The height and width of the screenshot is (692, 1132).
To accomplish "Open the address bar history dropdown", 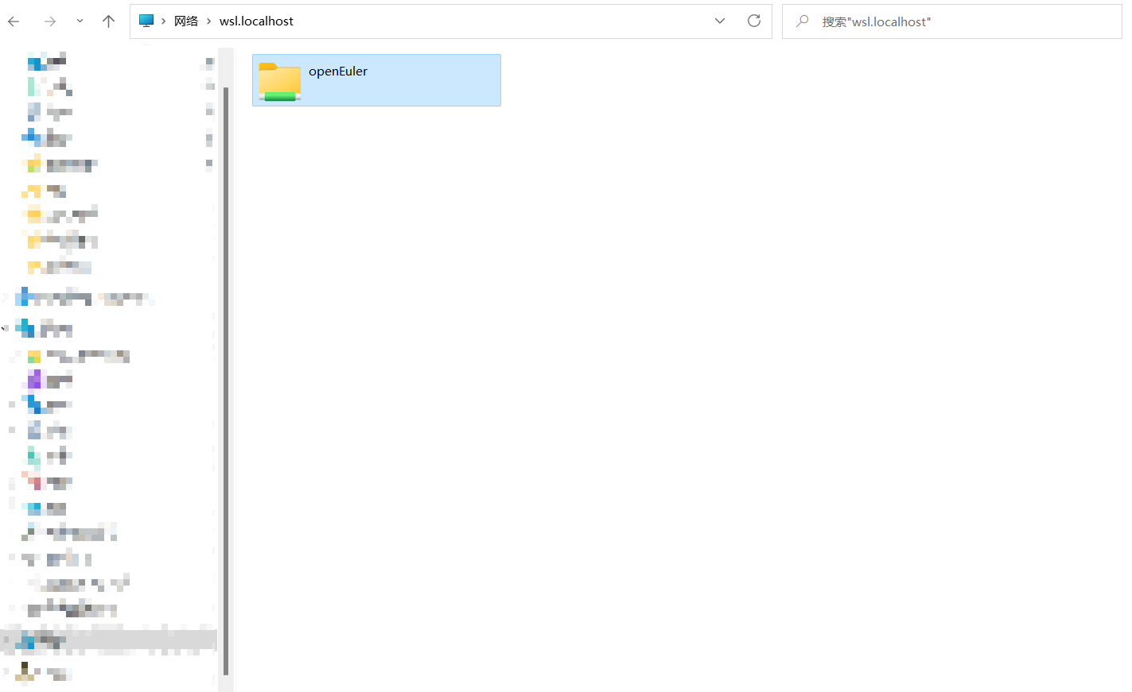I will (720, 21).
